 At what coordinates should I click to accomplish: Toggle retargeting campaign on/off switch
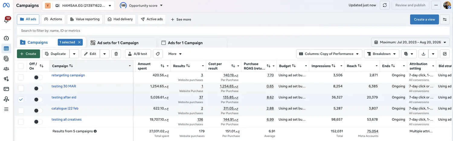(x=38, y=77)
